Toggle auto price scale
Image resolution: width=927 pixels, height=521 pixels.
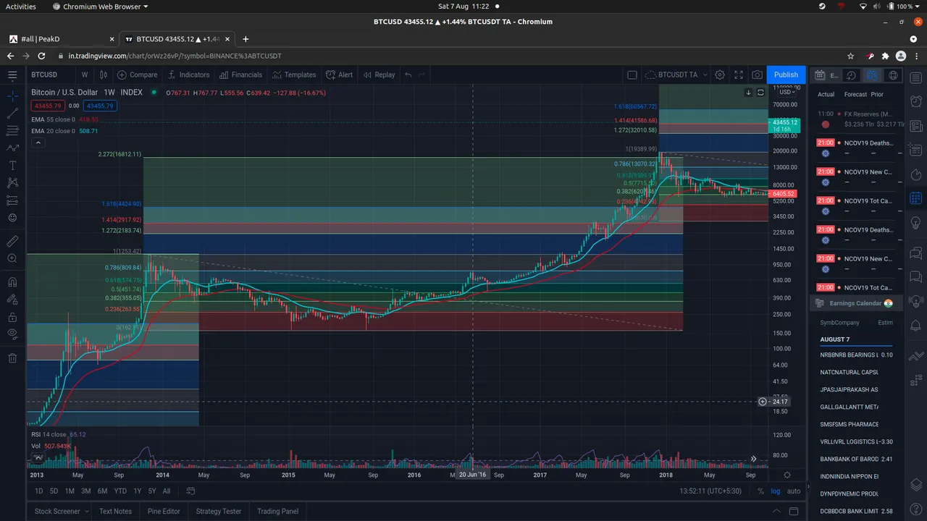click(794, 491)
